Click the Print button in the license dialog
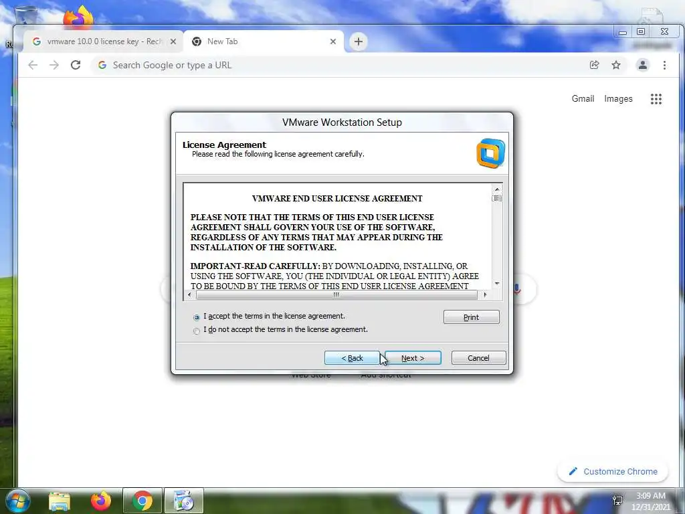Image resolution: width=685 pixels, height=514 pixels. [471, 317]
